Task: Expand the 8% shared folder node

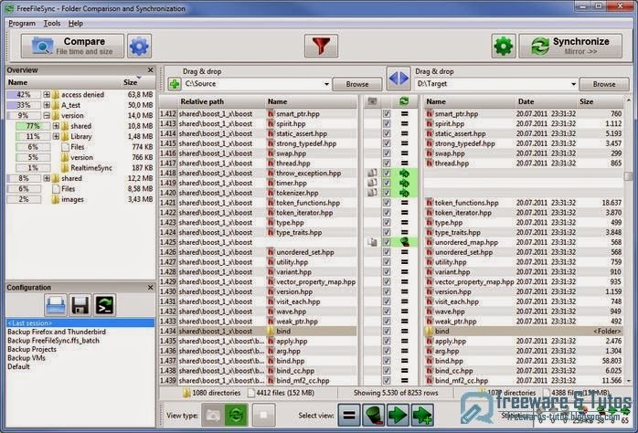Action: [x=47, y=178]
